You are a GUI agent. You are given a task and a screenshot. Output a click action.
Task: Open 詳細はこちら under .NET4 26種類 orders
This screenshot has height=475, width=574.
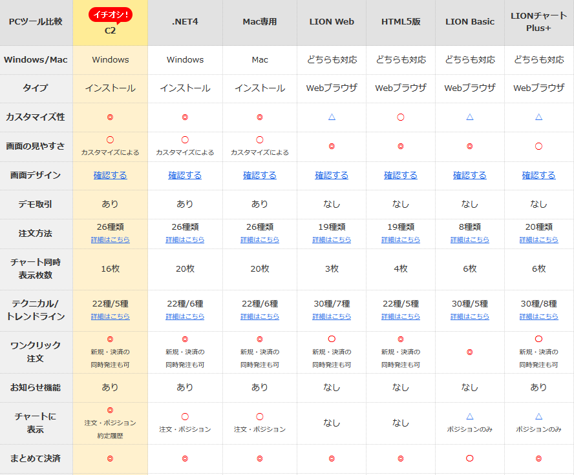click(x=185, y=239)
